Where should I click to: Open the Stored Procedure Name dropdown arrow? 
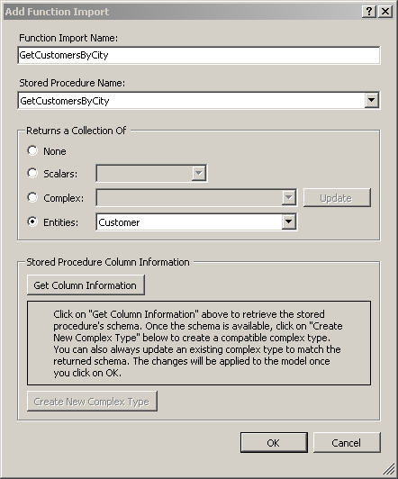[371, 100]
